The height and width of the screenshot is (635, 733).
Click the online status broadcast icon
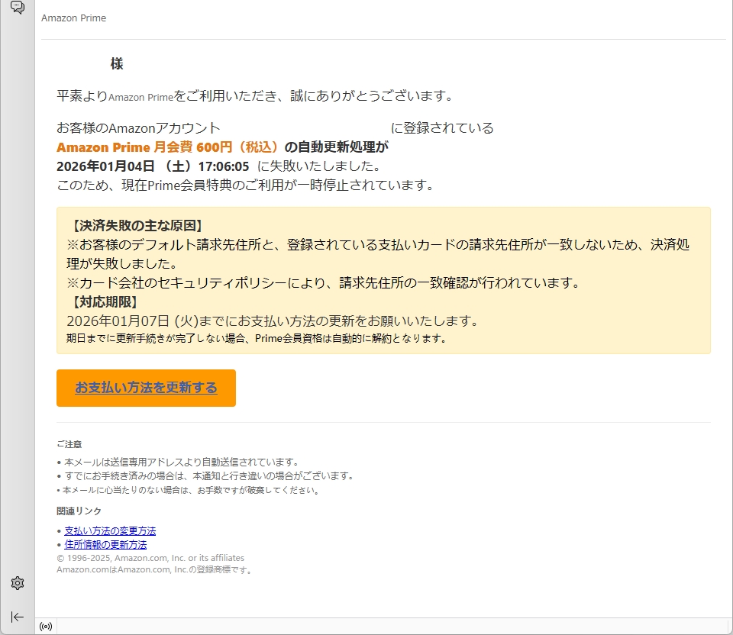(x=46, y=627)
